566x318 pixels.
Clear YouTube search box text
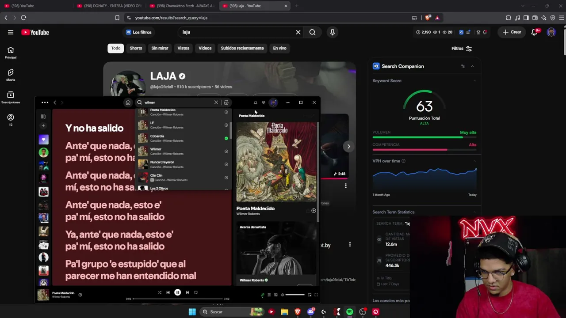(x=298, y=32)
